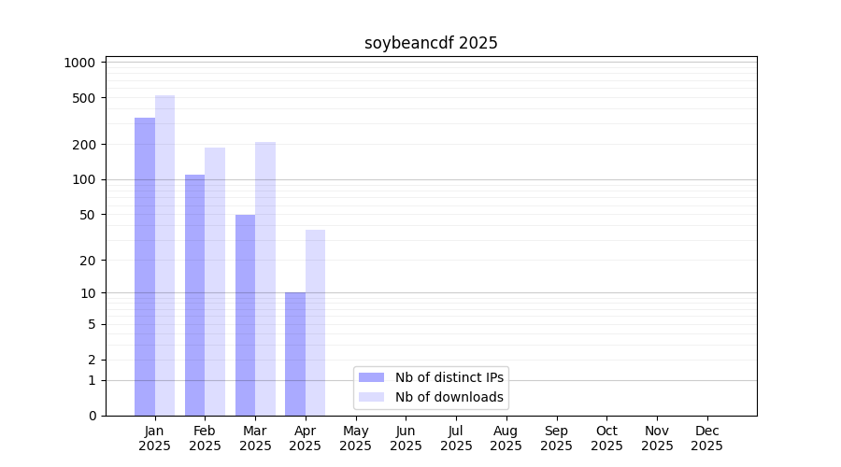Click the Apr 2025 downloads bar
This screenshot has width=841, height=467.
[x=315, y=322]
